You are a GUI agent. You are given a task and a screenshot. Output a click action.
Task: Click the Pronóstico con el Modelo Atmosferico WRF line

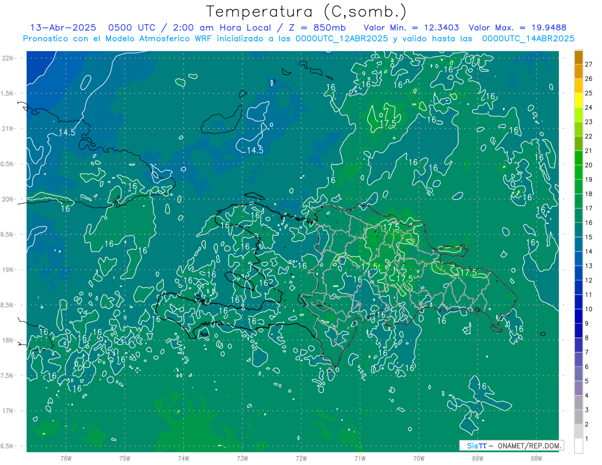[298, 38]
